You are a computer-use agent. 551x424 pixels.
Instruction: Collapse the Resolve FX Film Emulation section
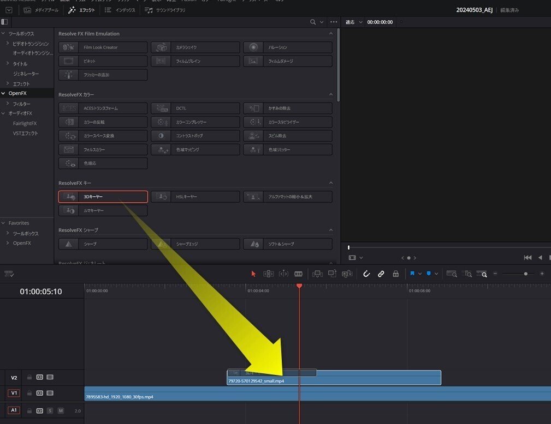click(x=331, y=34)
